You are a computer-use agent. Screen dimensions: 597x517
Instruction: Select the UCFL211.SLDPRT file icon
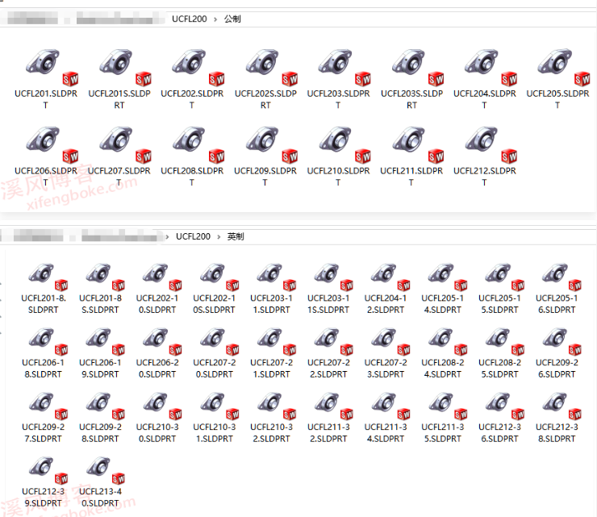417,144
